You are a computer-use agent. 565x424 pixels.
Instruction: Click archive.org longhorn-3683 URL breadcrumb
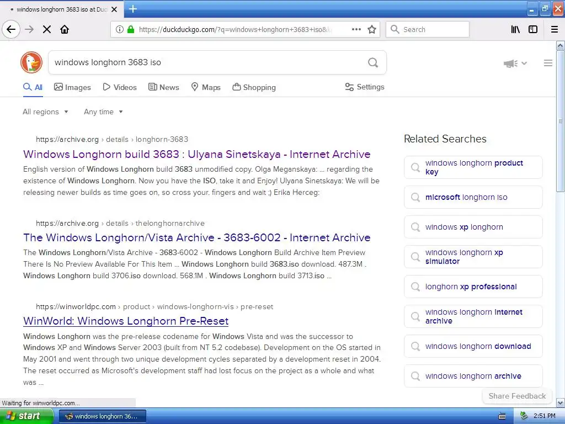tap(111, 139)
